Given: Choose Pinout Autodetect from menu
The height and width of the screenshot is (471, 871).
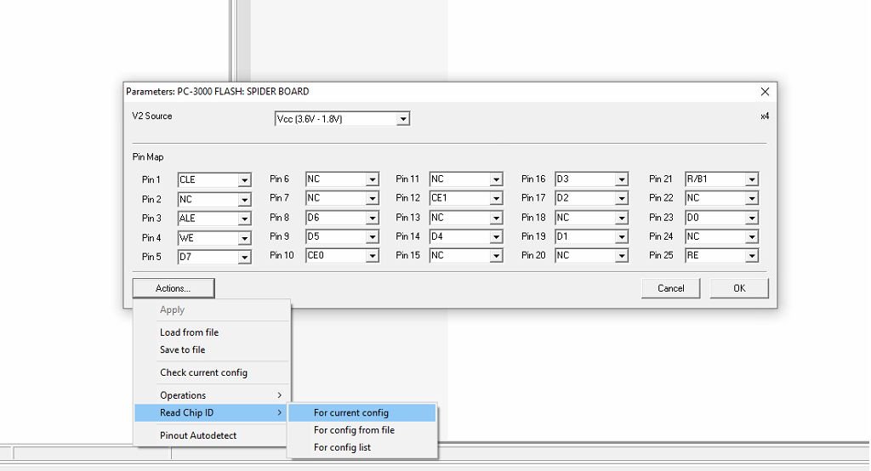Looking at the screenshot, I should pyautogui.click(x=198, y=435).
